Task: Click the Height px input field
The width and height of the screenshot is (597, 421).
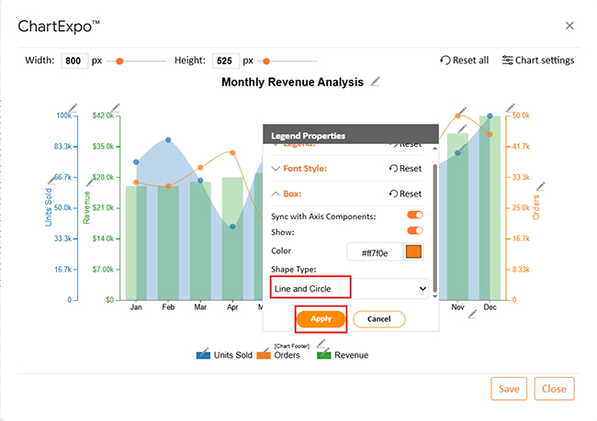Action: point(225,61)
